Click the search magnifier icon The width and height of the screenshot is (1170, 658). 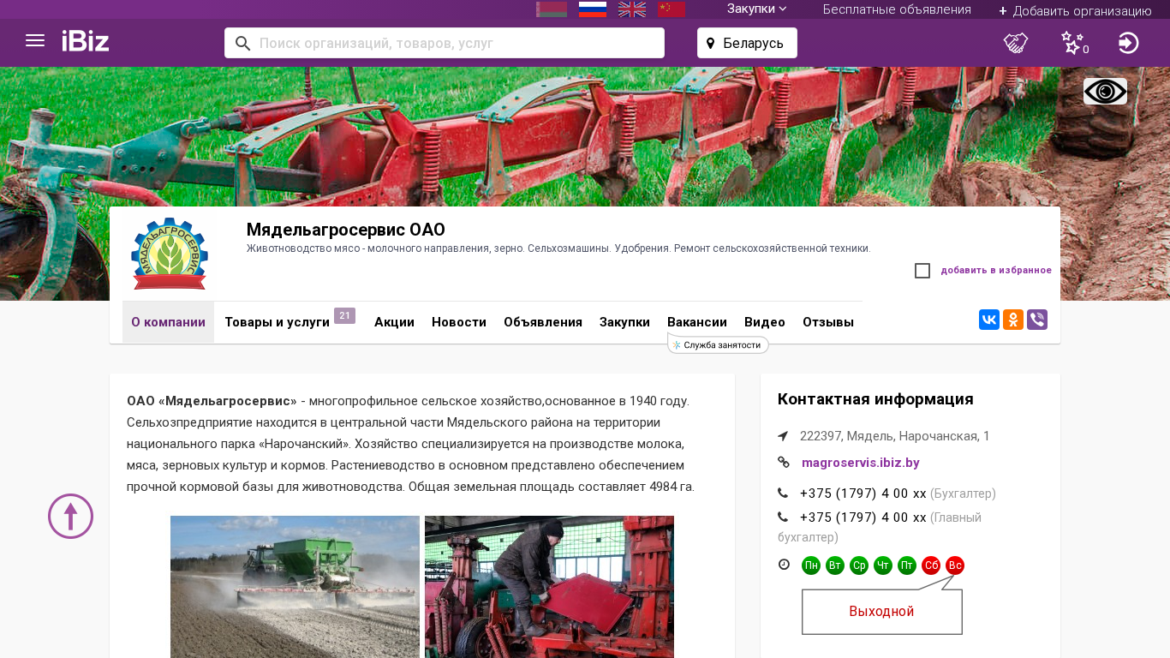tap(242, 43)
